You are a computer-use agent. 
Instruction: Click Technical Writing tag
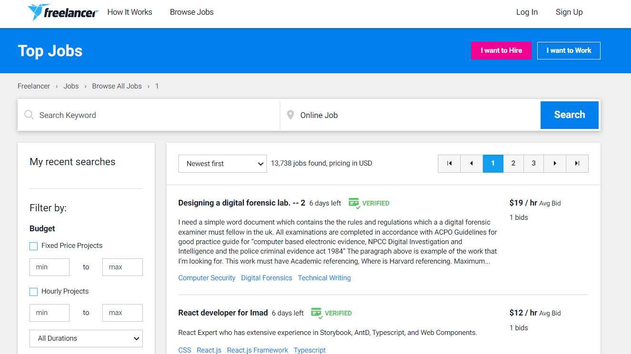[x=325, y=278]
